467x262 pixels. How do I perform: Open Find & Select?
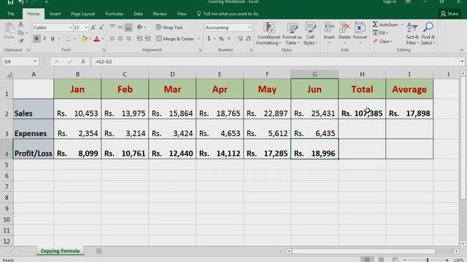428,33
